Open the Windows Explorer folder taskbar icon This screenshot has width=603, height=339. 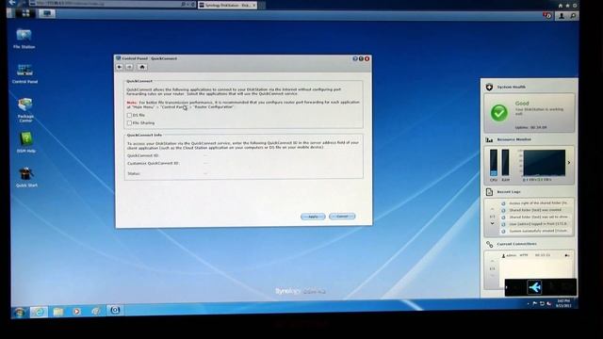coord(58,312)
